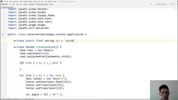Click the almasb breadcrumb
178x100 pixels.
pyautogui.click(x=25, y=4)
